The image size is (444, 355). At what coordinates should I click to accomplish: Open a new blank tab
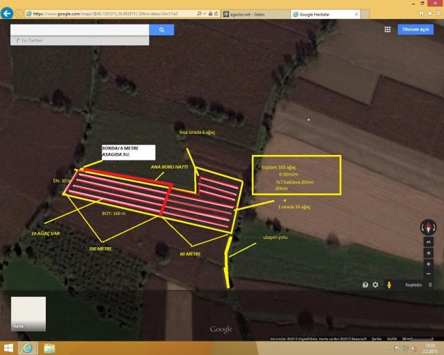[365, 14]
